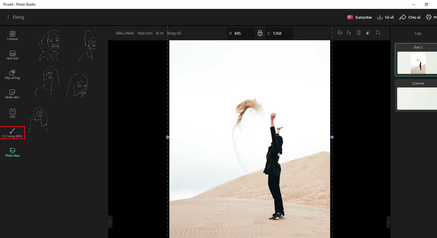Click the right purple resize handle
The image size is (437, 238).
click(x=332, y=137)
